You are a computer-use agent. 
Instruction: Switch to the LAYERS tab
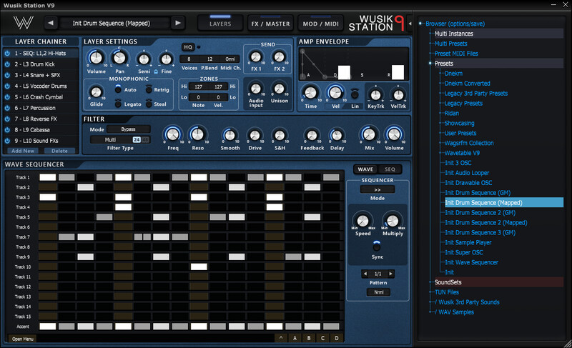coord(220,24)
